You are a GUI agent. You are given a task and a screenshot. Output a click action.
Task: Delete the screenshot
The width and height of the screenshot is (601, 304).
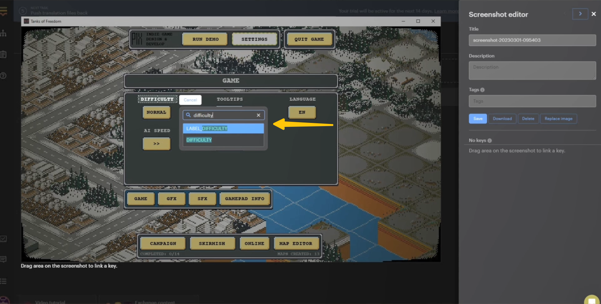tap(528, 119)
